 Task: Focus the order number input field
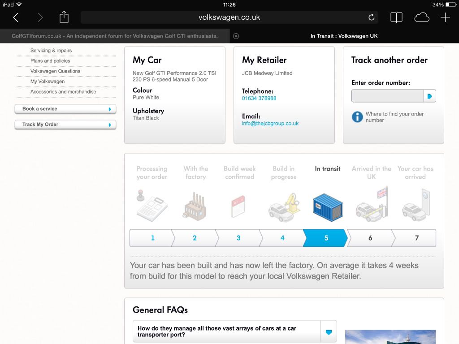[388, 96]
